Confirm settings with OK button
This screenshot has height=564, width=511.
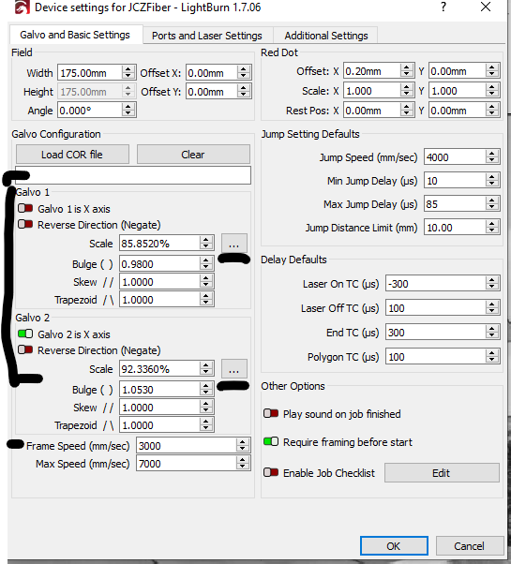(394, 546)
